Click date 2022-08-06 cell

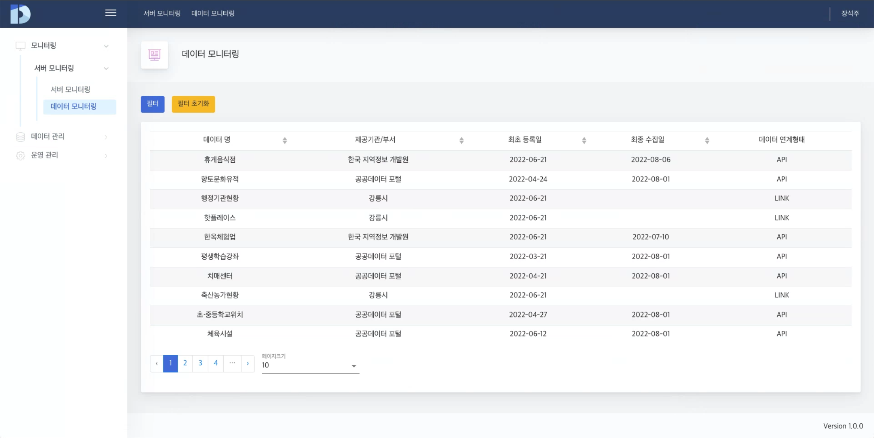651,160
